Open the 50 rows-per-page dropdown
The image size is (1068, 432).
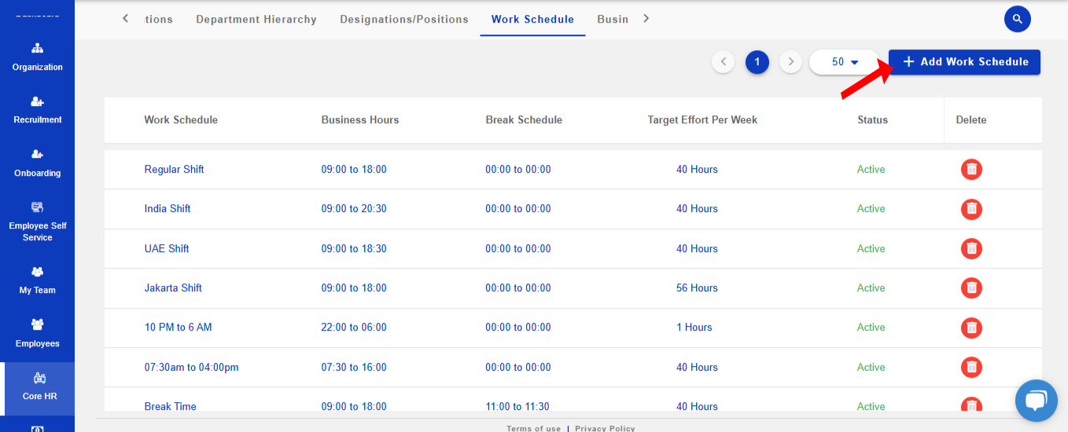845,62
